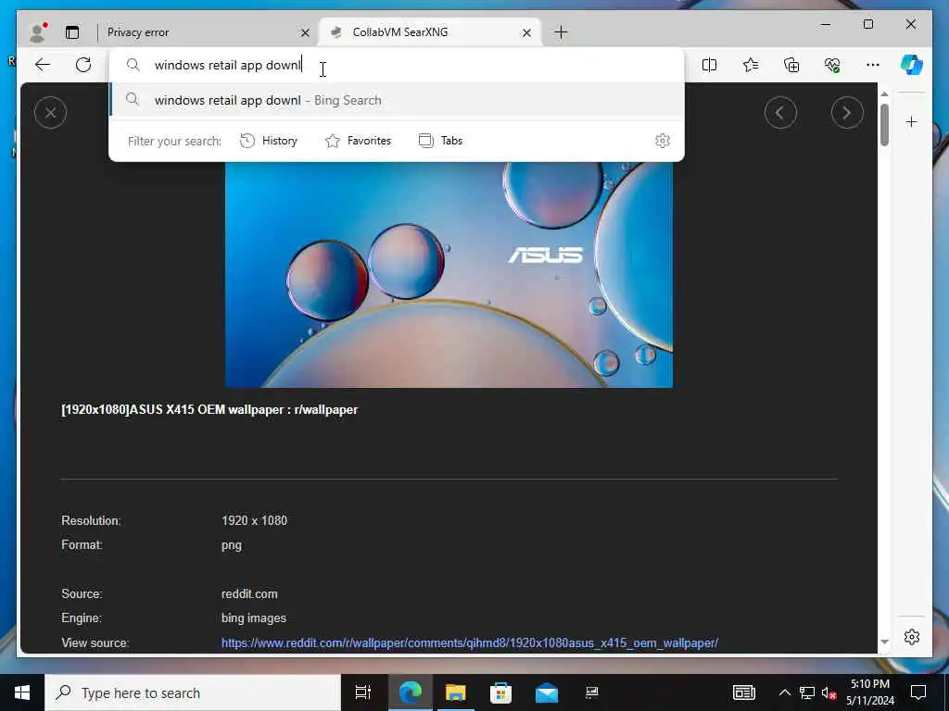The image size is (949, 711).
Task: Open Edge Settings and more menu
Action: (x=873, y=65)
